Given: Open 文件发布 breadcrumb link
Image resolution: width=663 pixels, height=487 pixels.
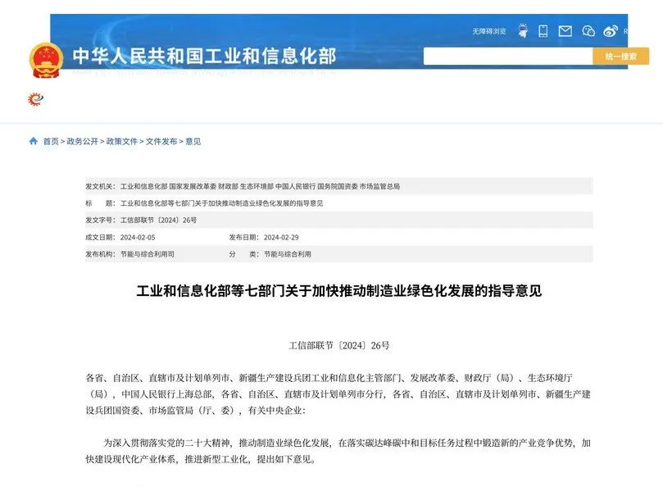Looking at the screenshot, I should [161, 141].
